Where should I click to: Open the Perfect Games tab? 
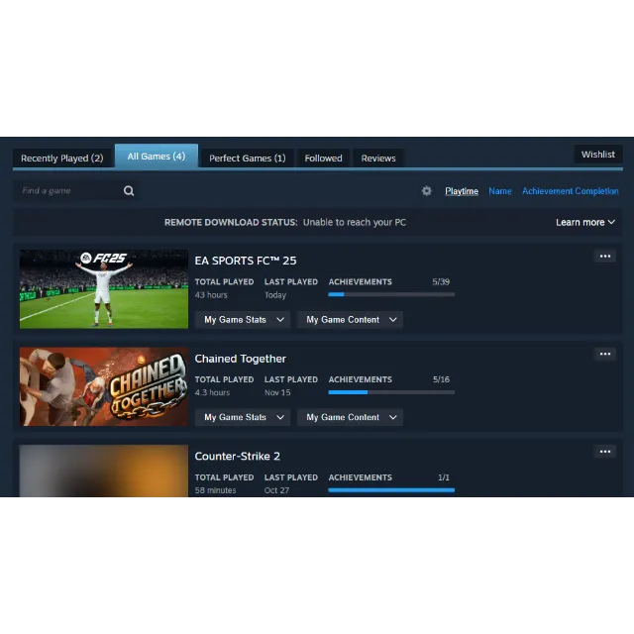[x=247, y=158]
